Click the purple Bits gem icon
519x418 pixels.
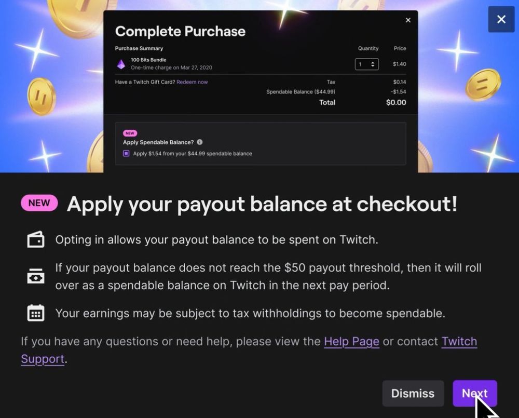(x=121, y=64)
